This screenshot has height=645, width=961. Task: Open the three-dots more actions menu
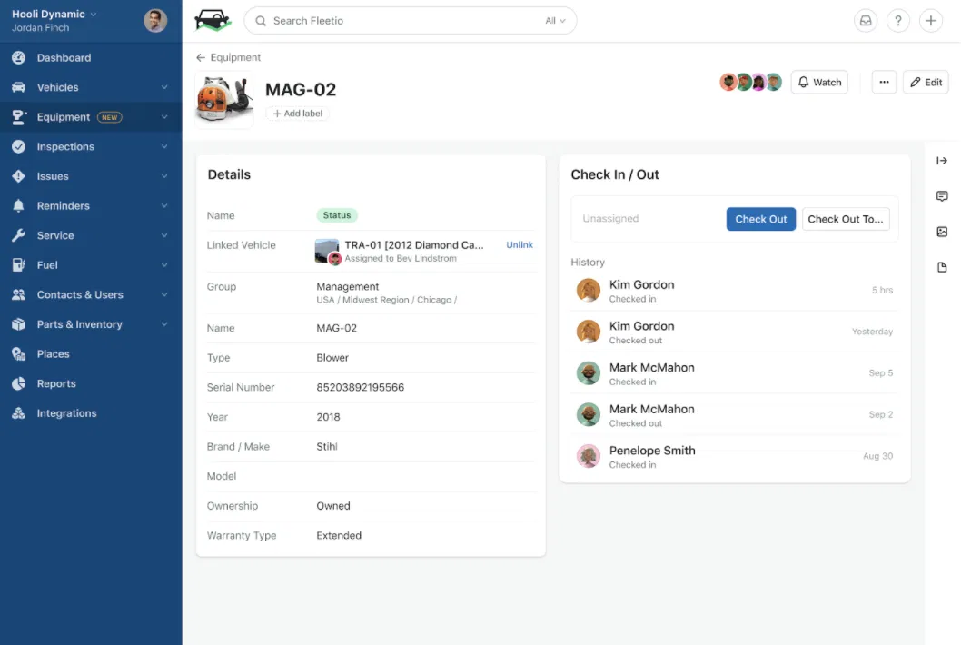[884, 82]
